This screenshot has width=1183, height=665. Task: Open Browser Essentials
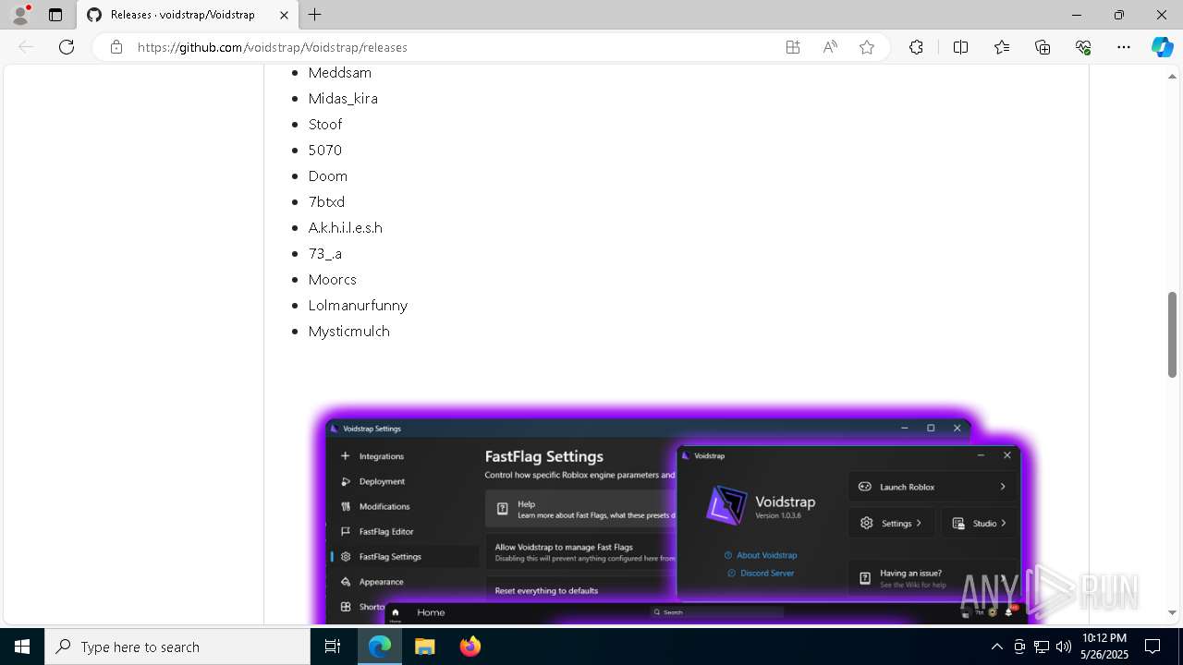[1083, 47]
